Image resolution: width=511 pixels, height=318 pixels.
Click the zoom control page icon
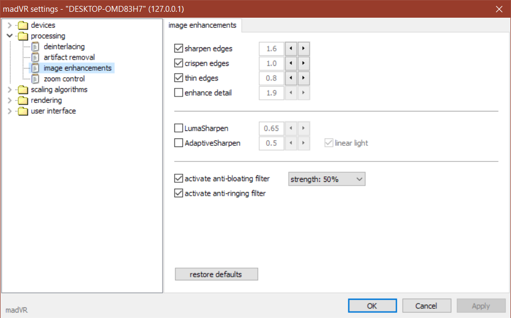tap(35, 79)
